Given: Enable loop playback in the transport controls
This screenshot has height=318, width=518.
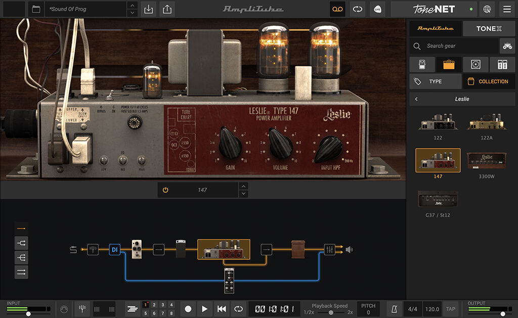Looking at the screenshot, I should click(x=238, y=308).
